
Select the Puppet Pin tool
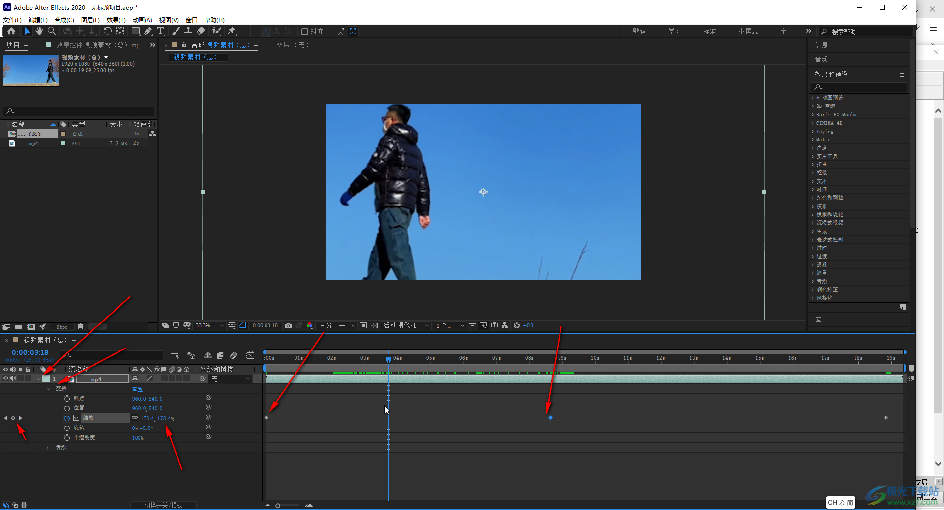coord(232,31)
